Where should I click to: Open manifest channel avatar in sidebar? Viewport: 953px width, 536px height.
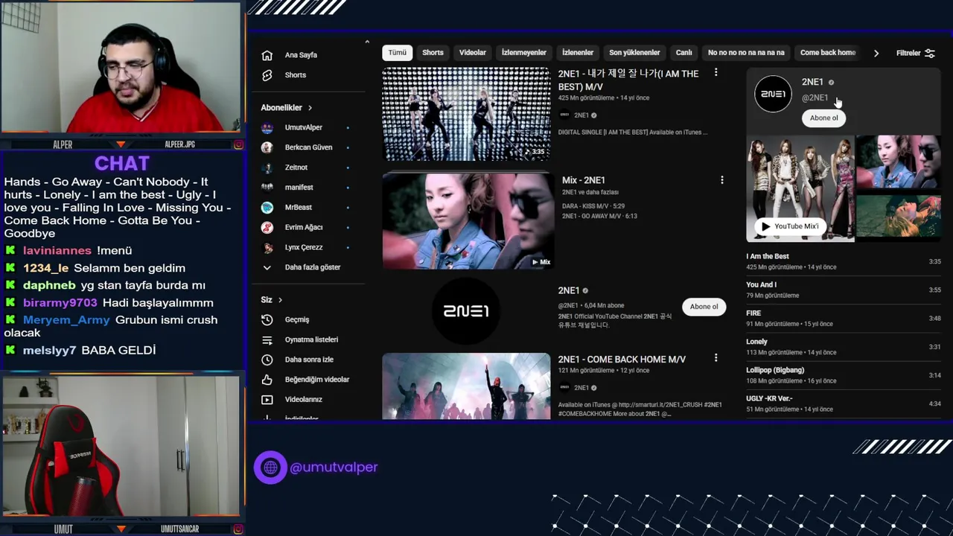click(x=267, y=188)
